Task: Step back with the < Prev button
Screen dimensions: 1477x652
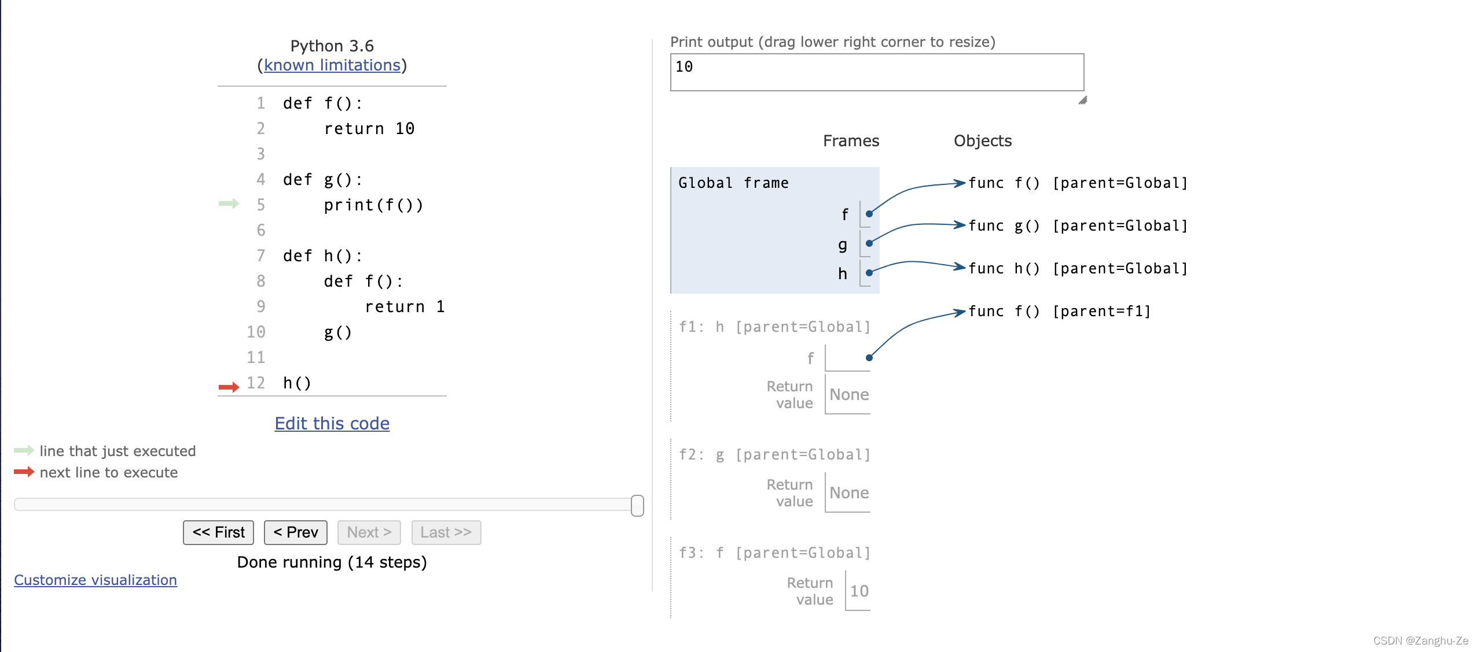Action: pos(295,532)
